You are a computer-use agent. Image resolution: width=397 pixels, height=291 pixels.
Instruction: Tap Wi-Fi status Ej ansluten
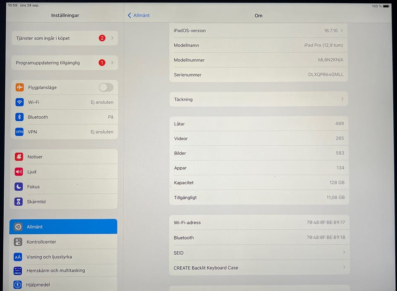[x=102, y=102]
